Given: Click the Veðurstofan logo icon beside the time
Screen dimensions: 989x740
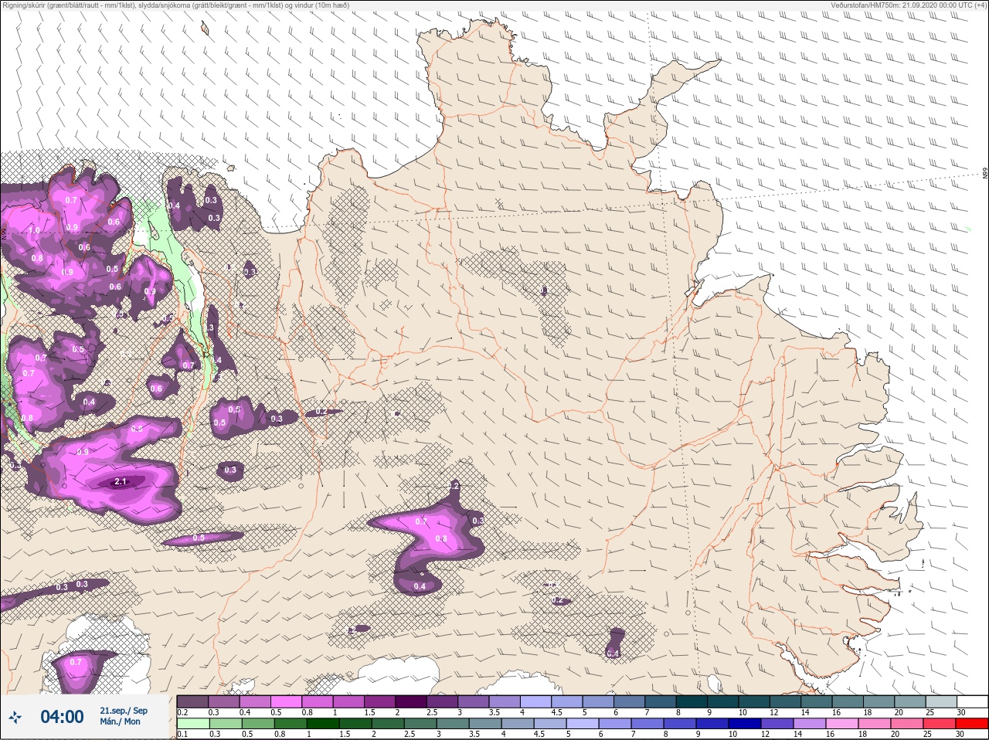Looking at the screenshot, I should pyautogui.click(x=15, y=718).
